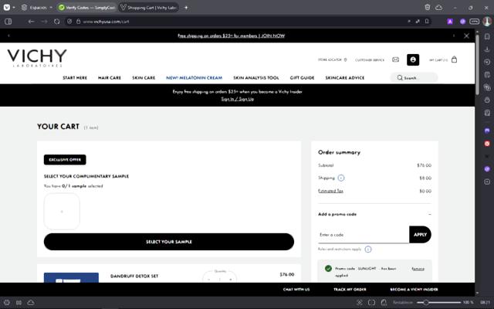Click the Shipping info icon
The width and height of the screenshot is (494, 309).
click(341, 178)
